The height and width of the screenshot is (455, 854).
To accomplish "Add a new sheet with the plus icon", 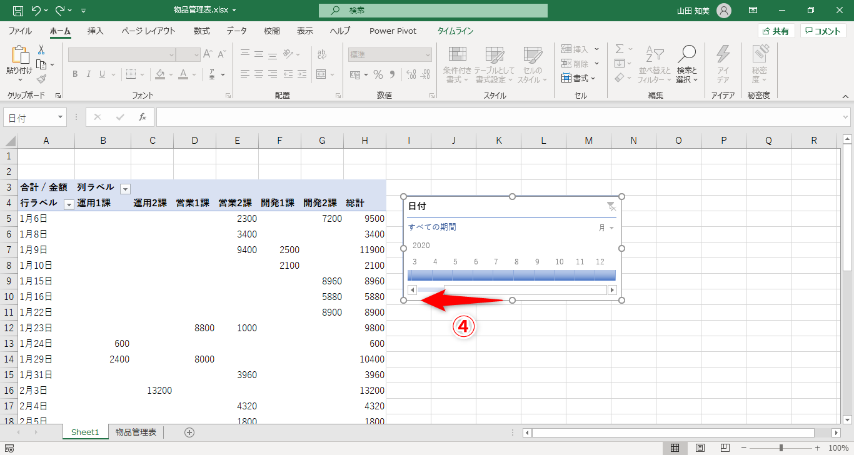I will pyautogui.click(x=189, y=432).
